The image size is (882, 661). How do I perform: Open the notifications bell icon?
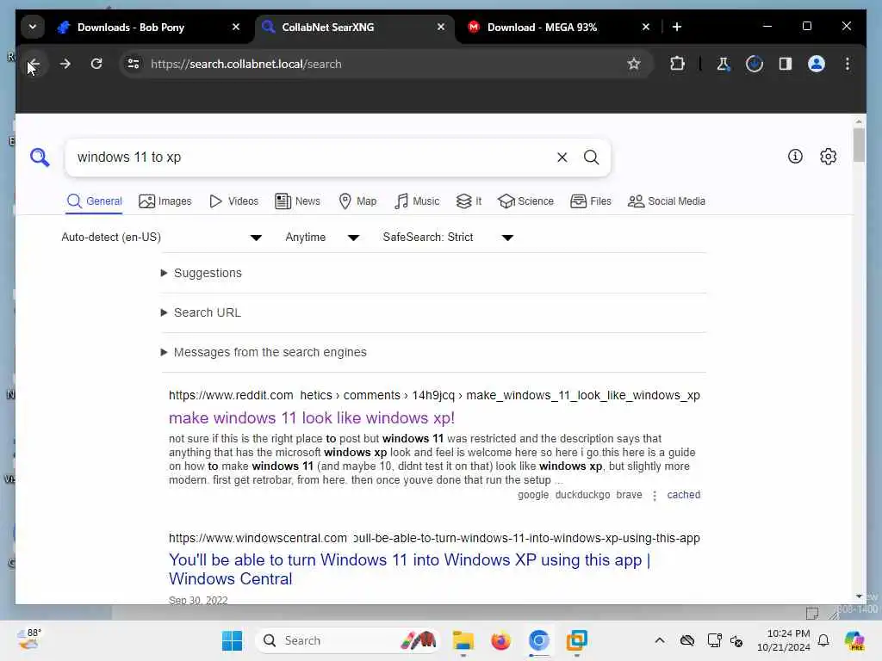pos(823,640)
